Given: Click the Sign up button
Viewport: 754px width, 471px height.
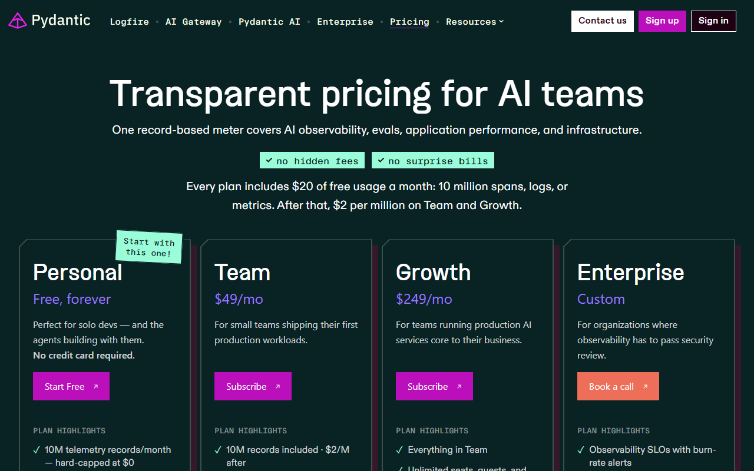Looking at the screenshot, I should pyautogui.click(x=662, y=21).
